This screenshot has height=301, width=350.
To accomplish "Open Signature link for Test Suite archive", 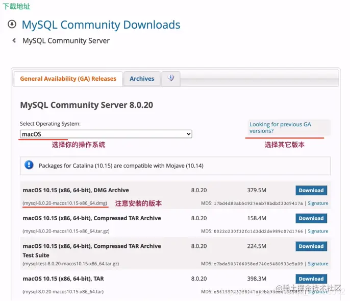I will pyautogui.click(x=318, y=264).
